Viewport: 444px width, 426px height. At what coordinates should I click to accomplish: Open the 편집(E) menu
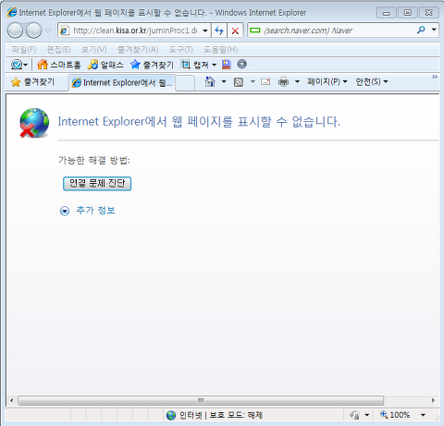58,50
